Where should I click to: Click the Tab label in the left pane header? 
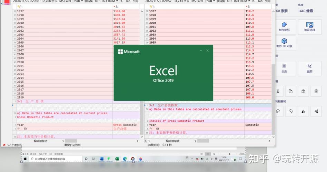coord(128,1)
